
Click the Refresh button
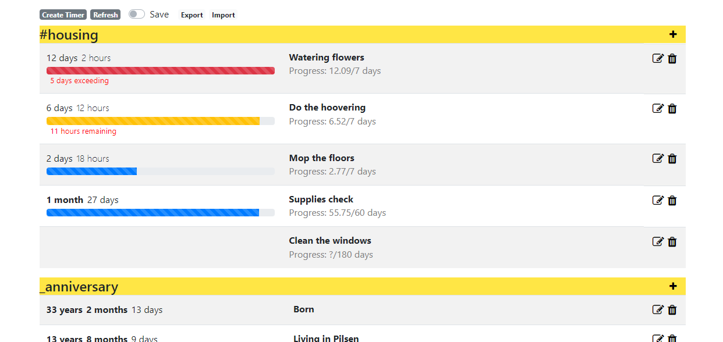tap(105, 15)
